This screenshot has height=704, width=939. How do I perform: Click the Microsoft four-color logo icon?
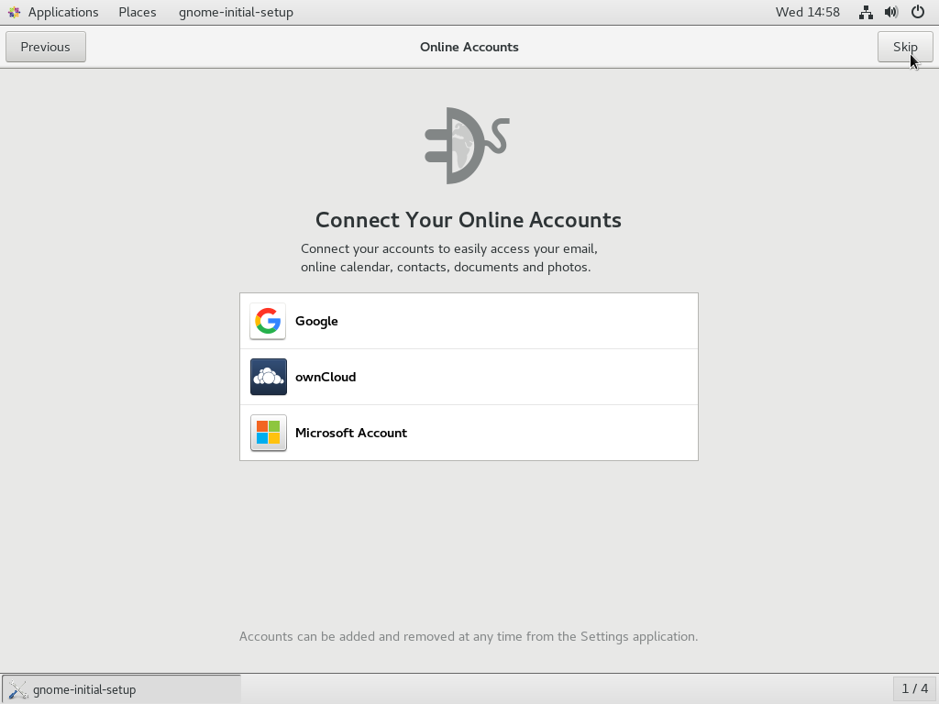pyautogui.click(x=269, y=433)
